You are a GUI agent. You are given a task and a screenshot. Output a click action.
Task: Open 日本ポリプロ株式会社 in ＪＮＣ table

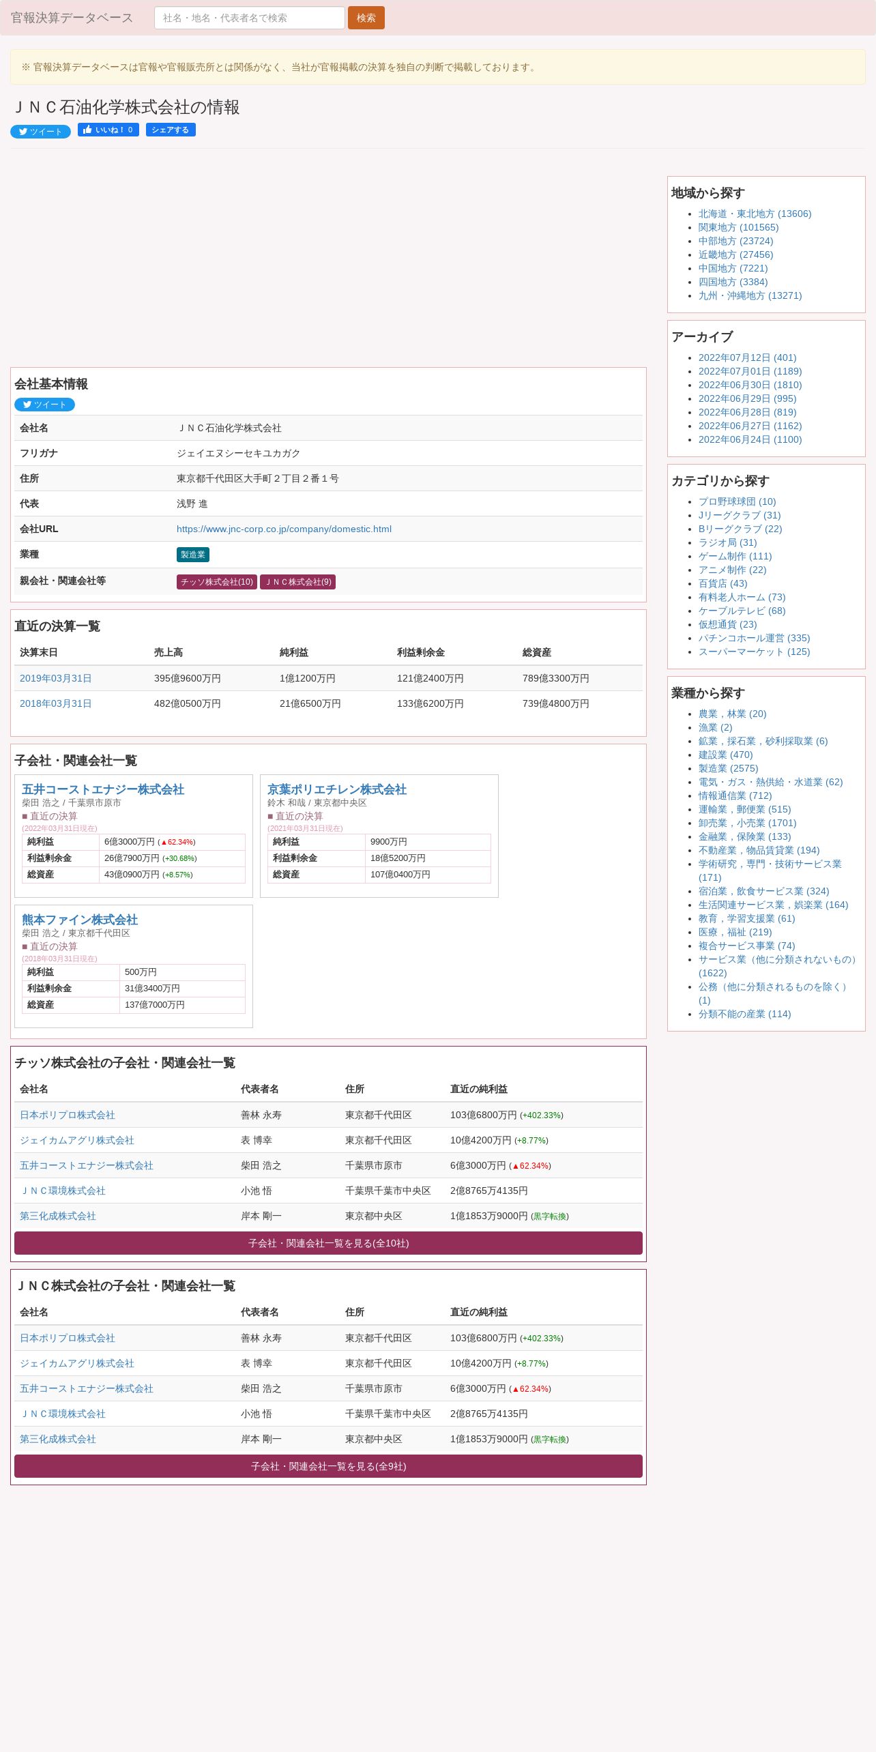pos(68,1338)
